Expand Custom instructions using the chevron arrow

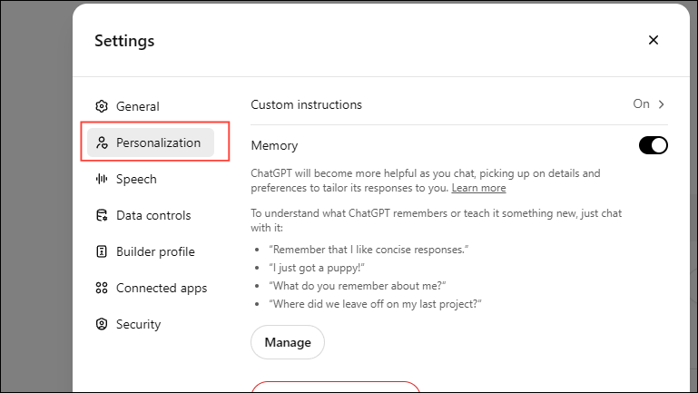point(662,104)
